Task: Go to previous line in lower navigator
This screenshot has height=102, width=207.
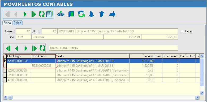Action: (16, 48)
